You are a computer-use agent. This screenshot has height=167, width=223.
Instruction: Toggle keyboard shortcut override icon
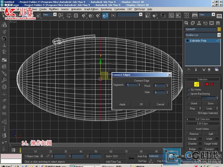[76, 15]
